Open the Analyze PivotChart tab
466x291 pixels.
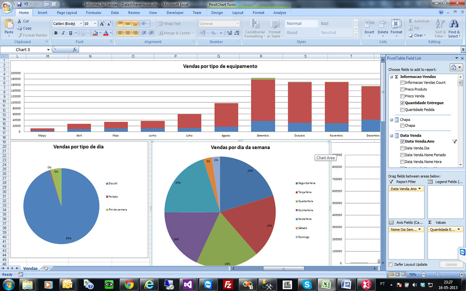click(x=279, y=13)
